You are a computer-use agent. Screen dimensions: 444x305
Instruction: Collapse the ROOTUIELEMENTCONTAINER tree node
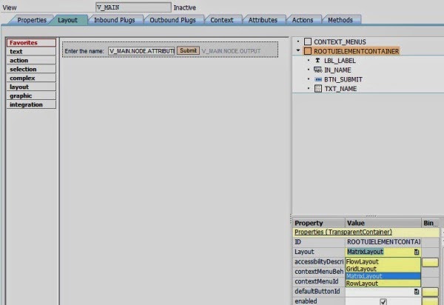point(297,51)
